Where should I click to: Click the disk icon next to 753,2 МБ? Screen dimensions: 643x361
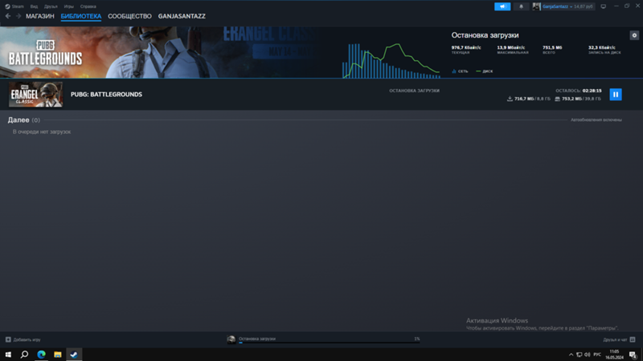(557, 99)
